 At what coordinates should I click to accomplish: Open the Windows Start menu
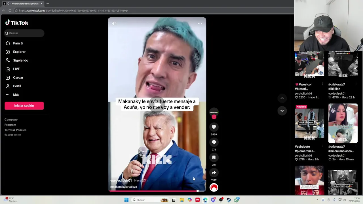(x=126, y=200)
